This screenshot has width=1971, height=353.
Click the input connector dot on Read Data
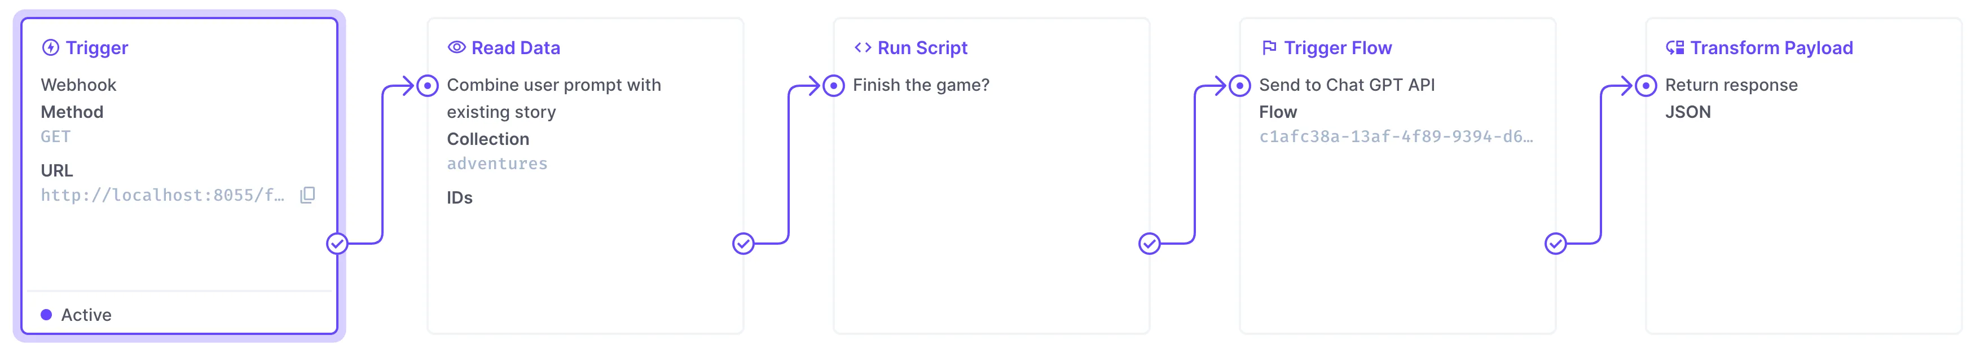pos(429,85)
